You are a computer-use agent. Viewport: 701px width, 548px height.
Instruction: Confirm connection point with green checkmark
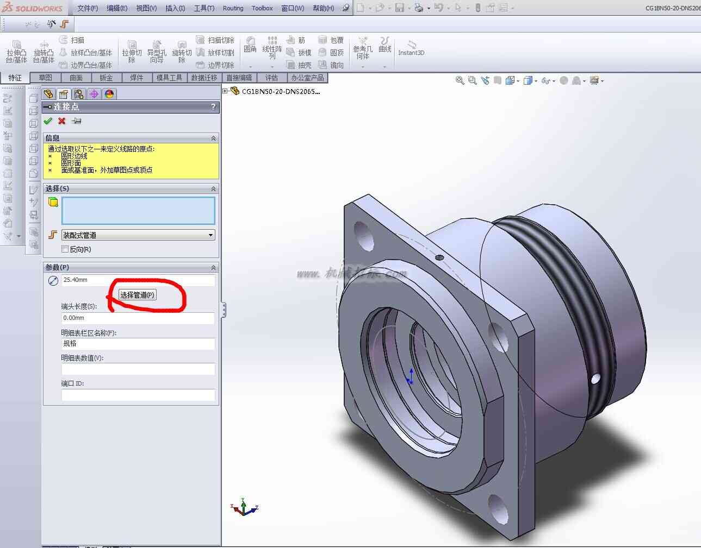(48, 121)
